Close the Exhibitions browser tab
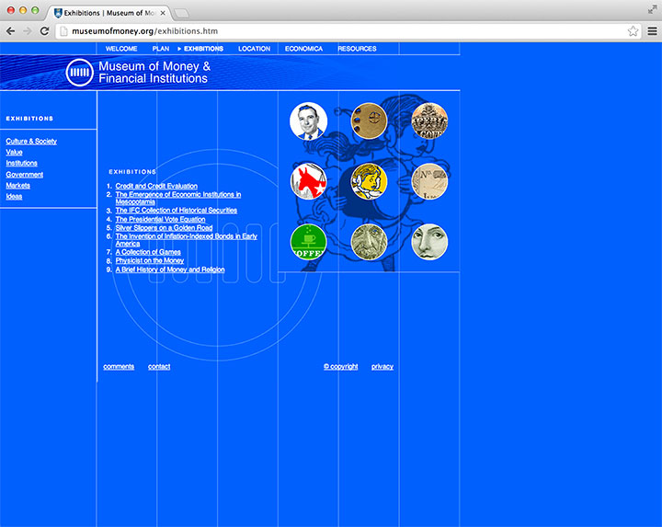This screenshot has width=662, height=527. pos(163,13)
